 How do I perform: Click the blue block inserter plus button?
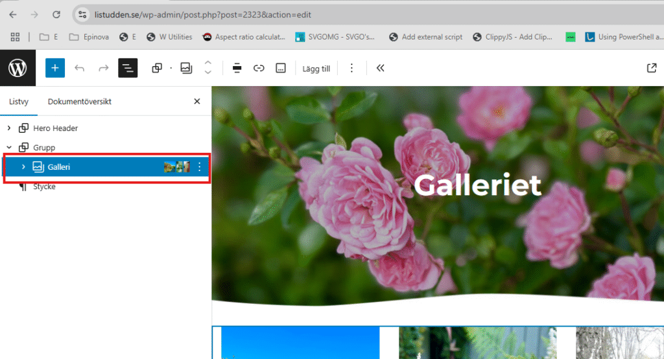pyautogui.click(x=55, y=68)
